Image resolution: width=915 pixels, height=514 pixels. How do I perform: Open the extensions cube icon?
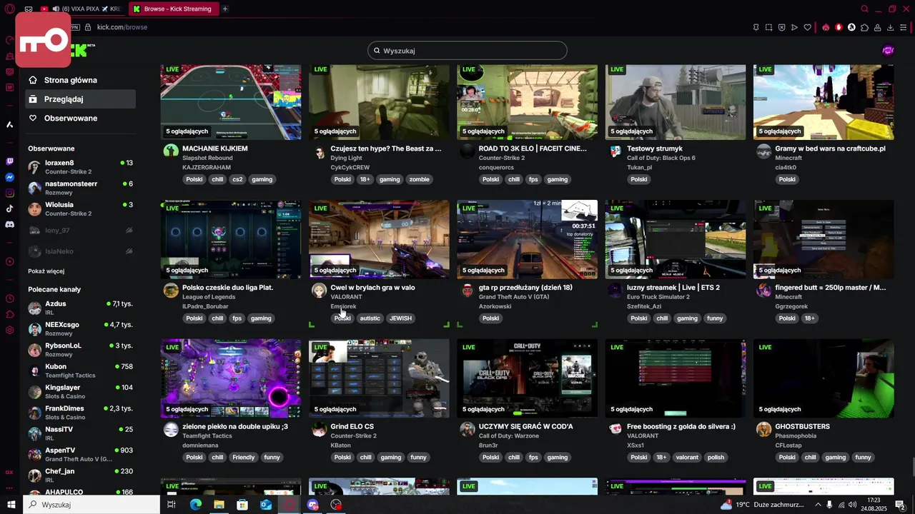tap(864, 27)
